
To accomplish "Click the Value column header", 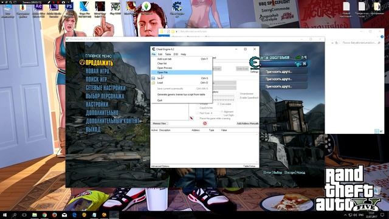I will click(x=224, y=130).
